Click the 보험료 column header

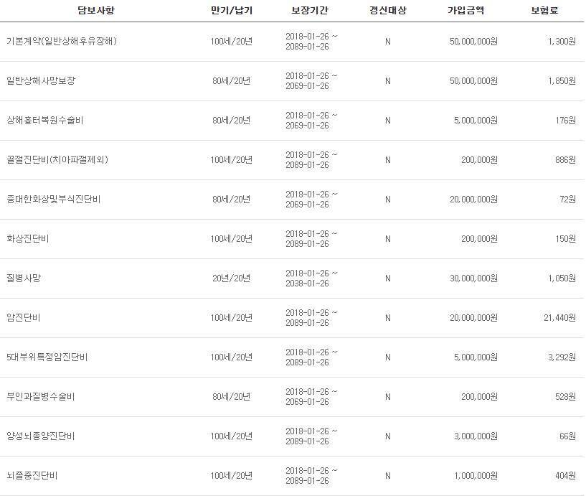pyautogui.click(x=546, y=11)
